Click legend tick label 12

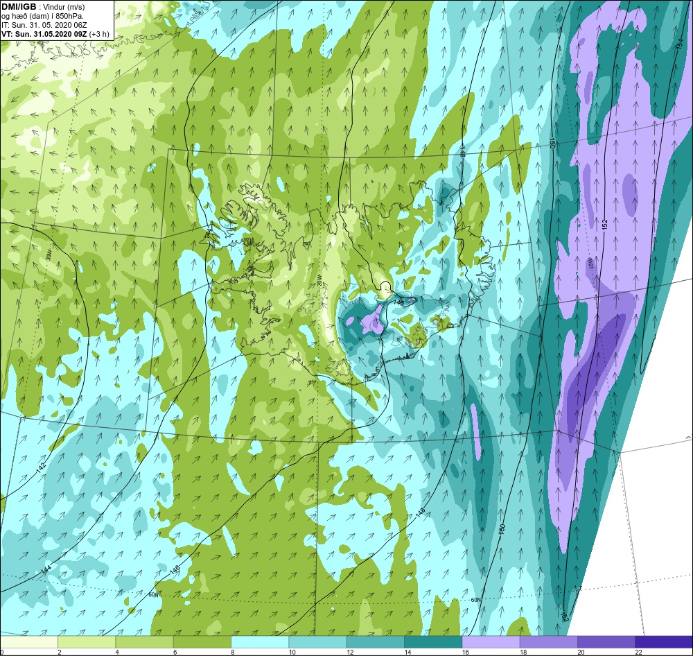pyautogui.click(x=349, y=652)
